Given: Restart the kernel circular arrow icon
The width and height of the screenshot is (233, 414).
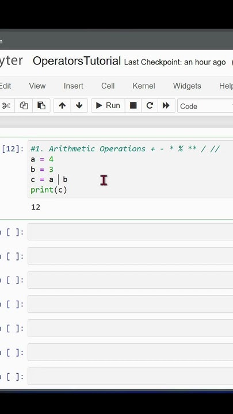Looking at the screenshot, I should click(150, 106).
